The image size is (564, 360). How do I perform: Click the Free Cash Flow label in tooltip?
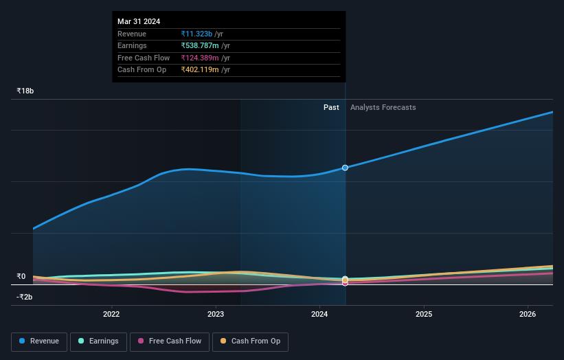(144, 58)
